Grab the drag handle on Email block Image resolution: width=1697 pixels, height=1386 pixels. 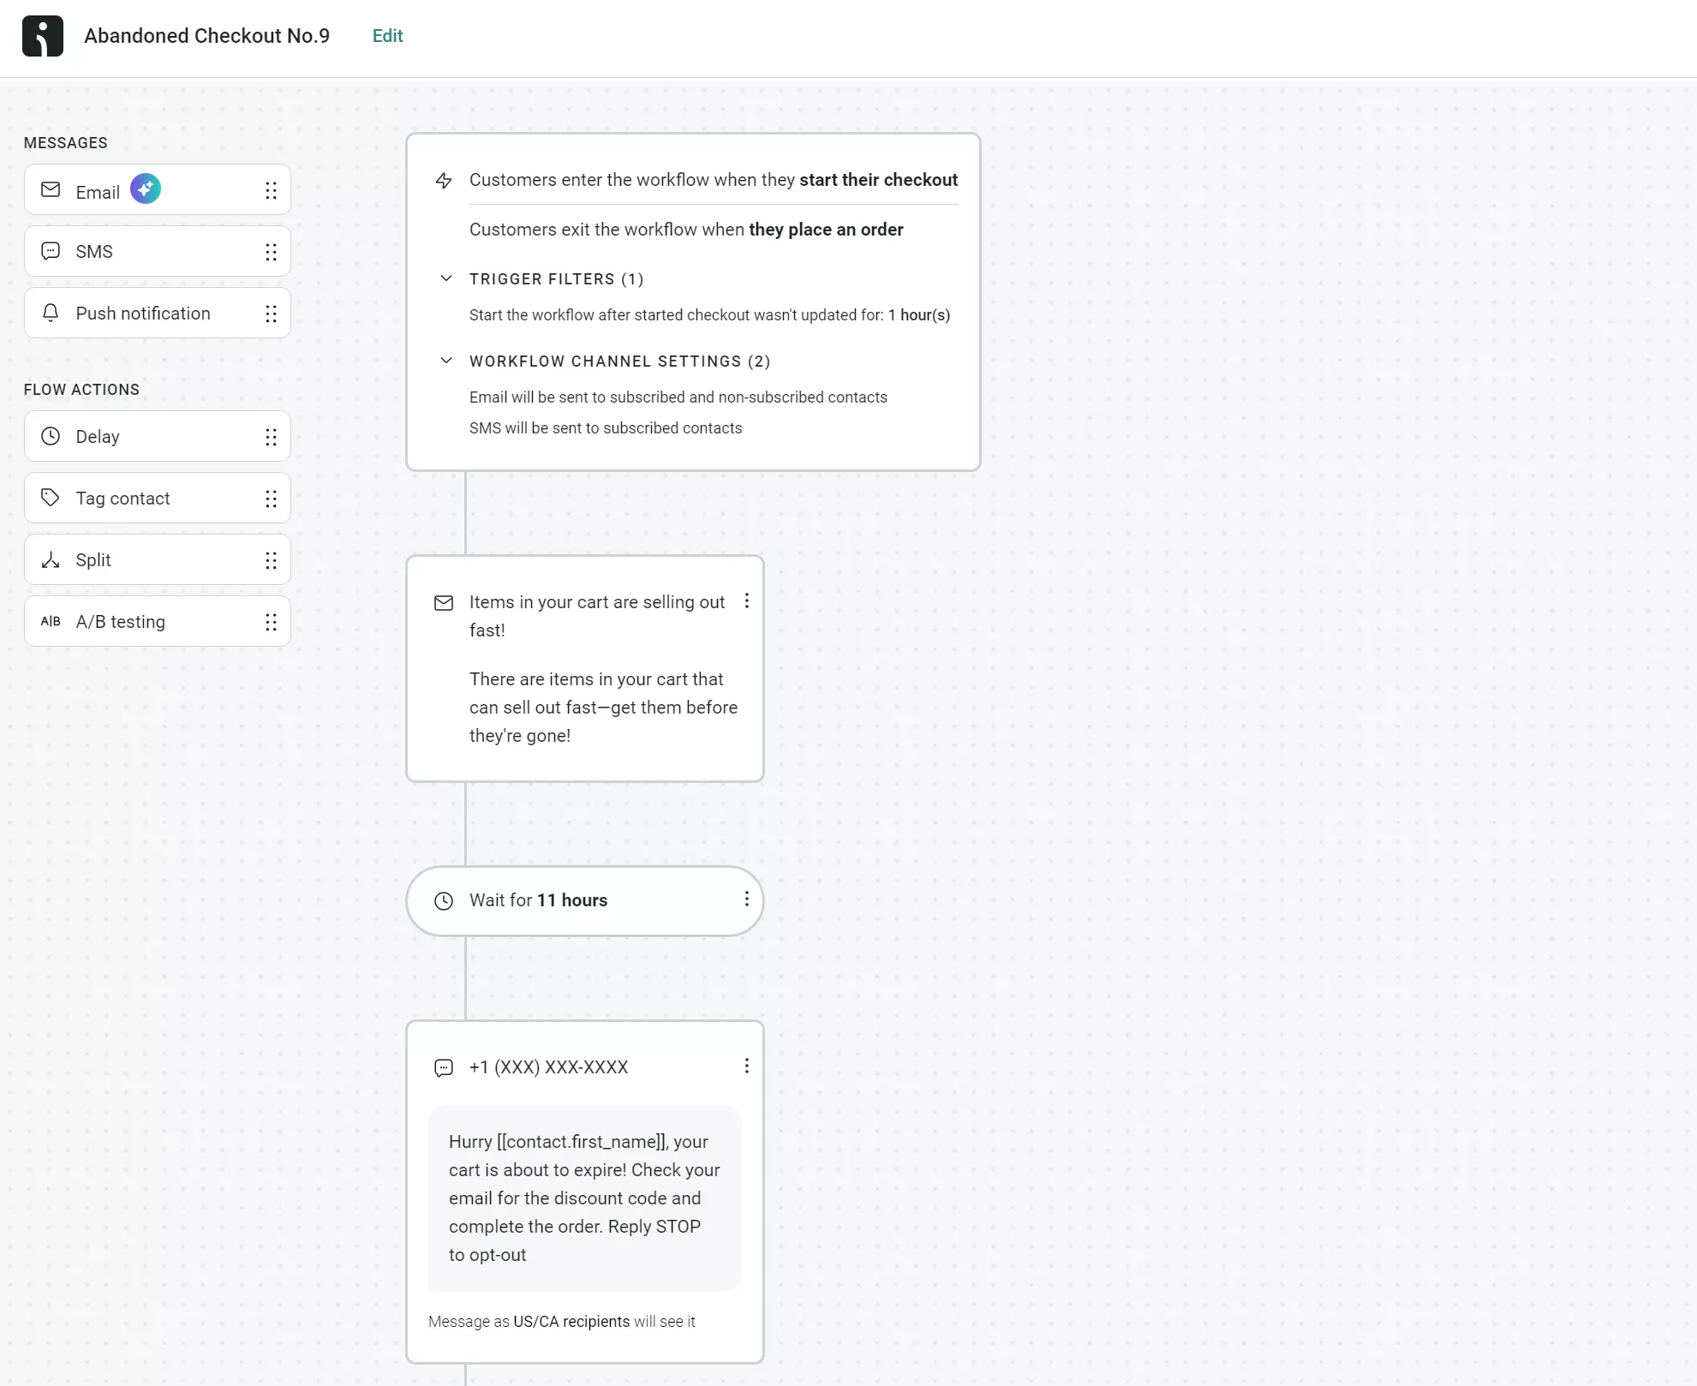click(x=271, y=191)
